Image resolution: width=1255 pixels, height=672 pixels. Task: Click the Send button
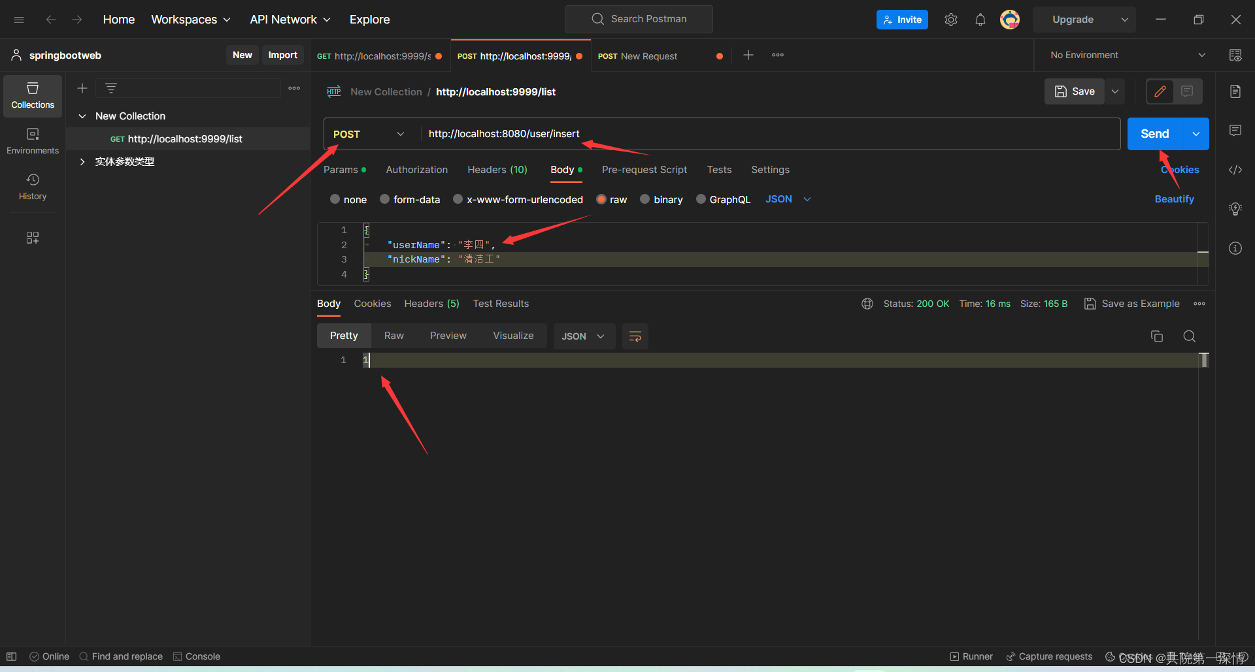tap(1155, 134)
